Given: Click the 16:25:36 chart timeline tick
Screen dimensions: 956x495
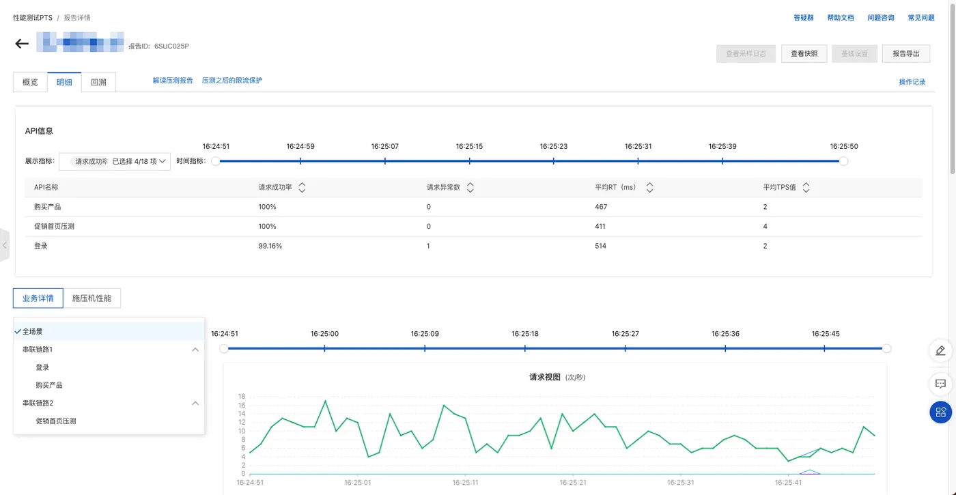Looking at the screenshot, I should point(725,348).
